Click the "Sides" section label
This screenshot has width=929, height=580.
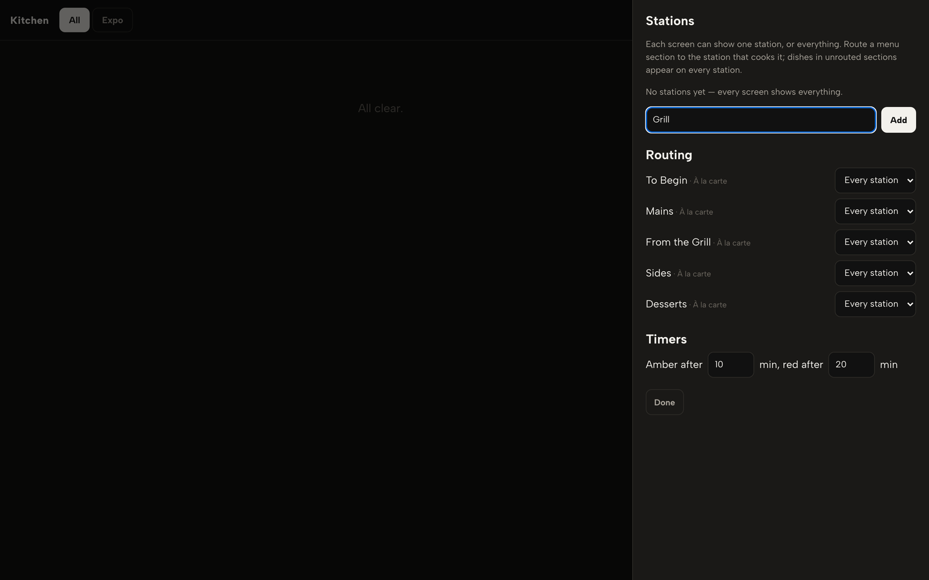[x=658, y=273]
